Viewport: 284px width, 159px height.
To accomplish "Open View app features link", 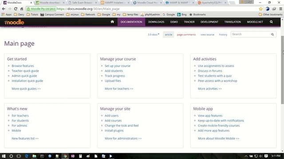I will click(210, 116).
